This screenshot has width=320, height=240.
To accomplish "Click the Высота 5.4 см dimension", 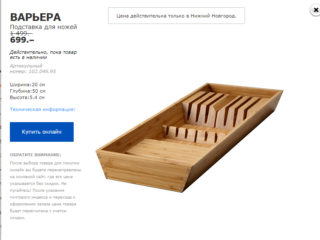I will point(27,97).
